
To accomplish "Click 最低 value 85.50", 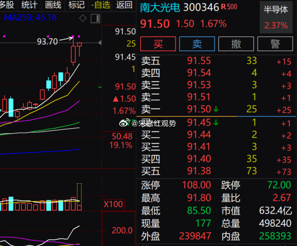I will [x=199, y=211].
